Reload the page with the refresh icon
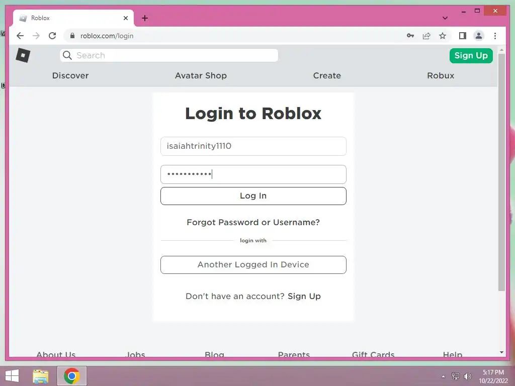 pos(52,36)
